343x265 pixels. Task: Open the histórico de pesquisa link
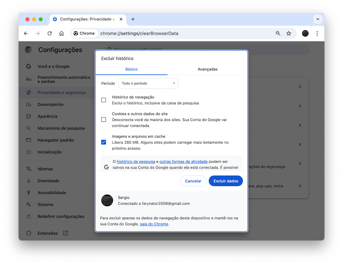click(x=136, y=162)
